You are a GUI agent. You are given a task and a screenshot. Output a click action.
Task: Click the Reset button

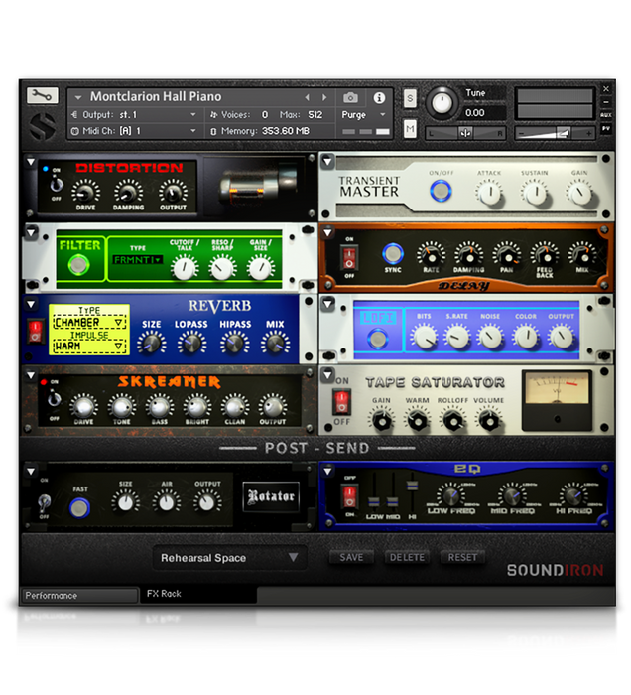[x=462, y=558]
